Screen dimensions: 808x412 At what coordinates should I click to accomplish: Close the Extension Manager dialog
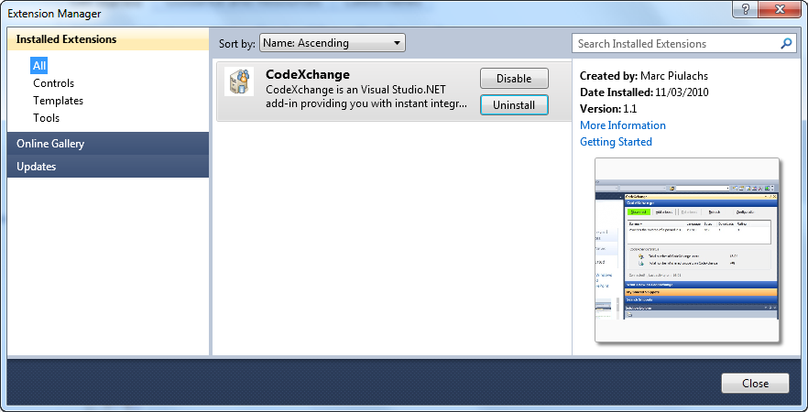click(755, 383)
